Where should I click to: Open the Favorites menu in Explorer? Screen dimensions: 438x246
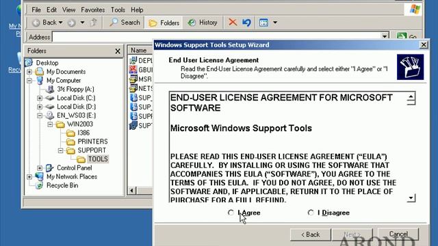[x=93, y=10]
